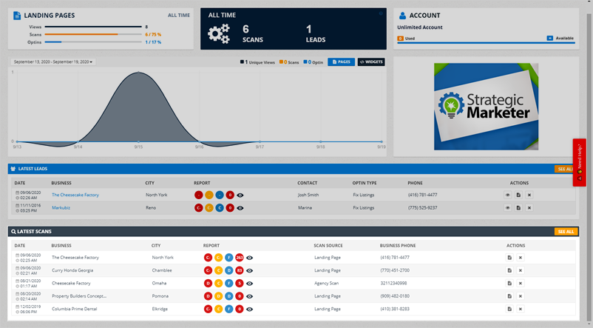Open the date range dropdown
This screenshot has width=593, height=328.
(53, 62)
